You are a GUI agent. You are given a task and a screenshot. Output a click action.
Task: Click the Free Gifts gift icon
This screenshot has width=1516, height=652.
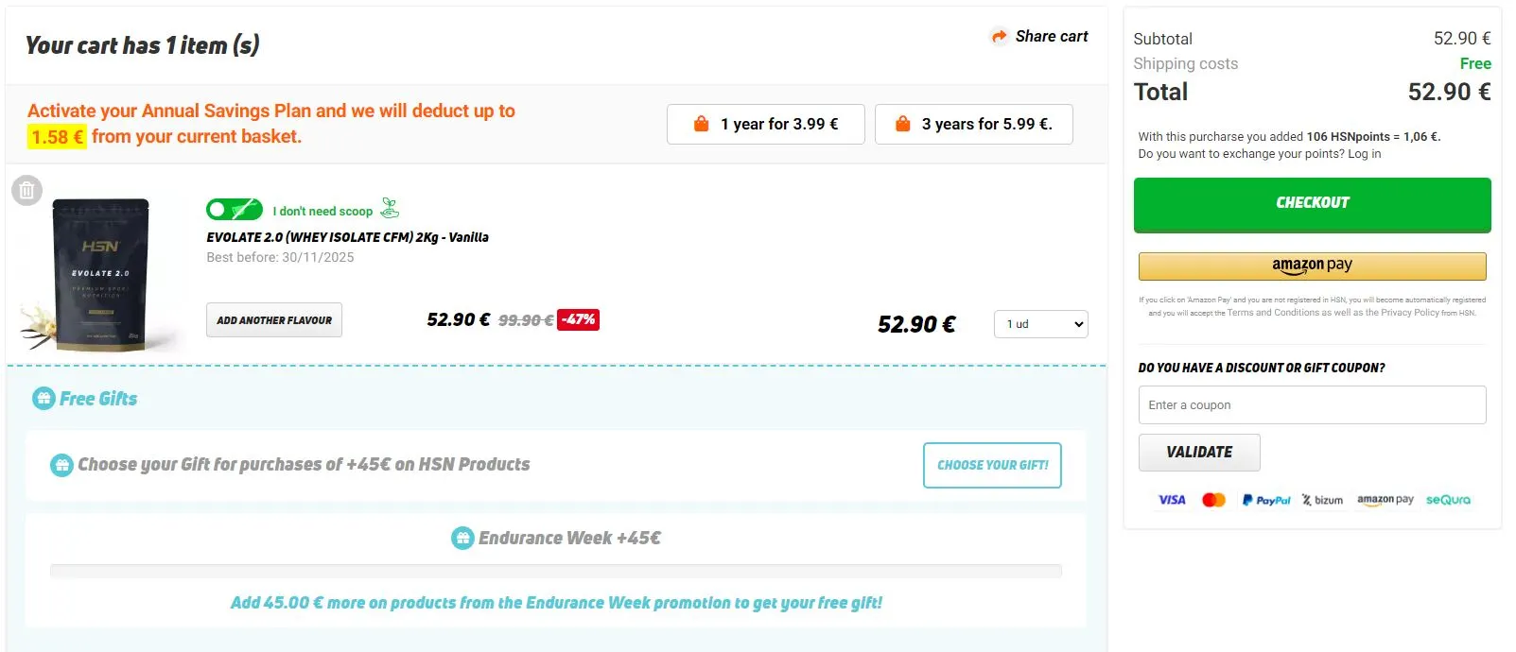pyautogui.click(x=44, y=399)
